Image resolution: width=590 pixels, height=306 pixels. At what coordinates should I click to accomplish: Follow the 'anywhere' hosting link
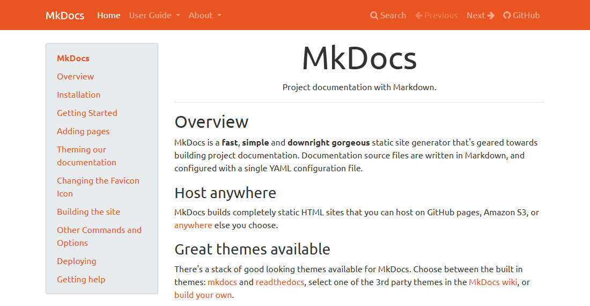pyautogui.click(x=193, y=225)
